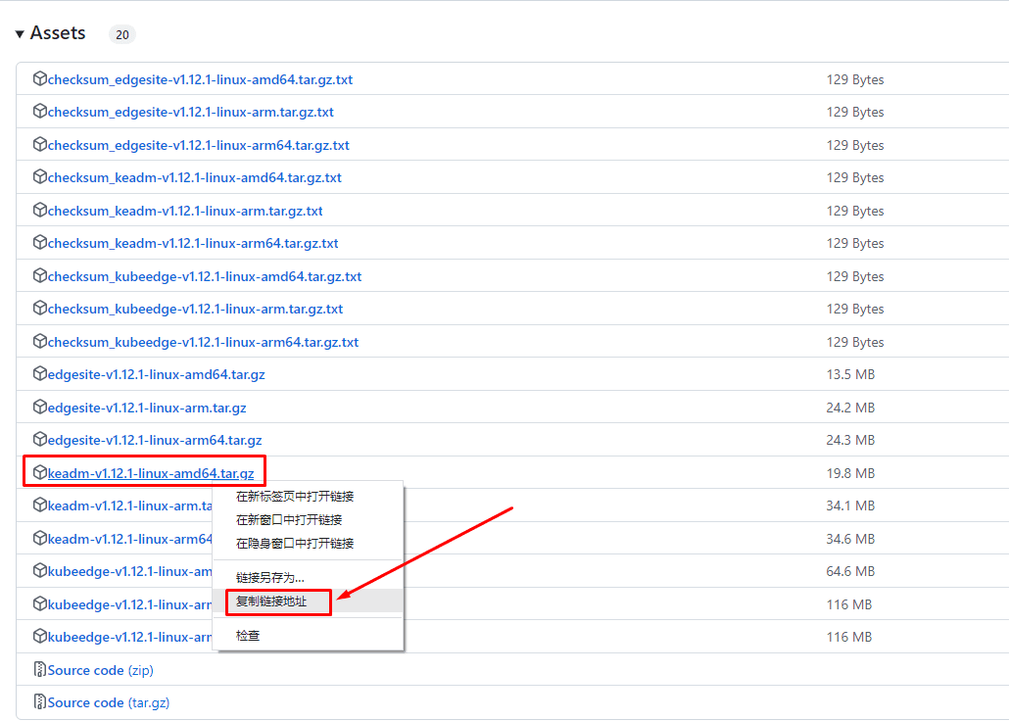Screen dimensions: 1009x721
Task: Choose 在新窗口中打开链接 from context menu
Action: tap(289, 519)
